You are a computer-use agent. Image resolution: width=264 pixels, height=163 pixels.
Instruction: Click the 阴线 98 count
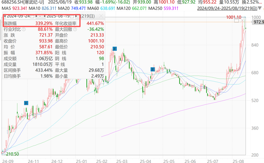pos(101,59)
